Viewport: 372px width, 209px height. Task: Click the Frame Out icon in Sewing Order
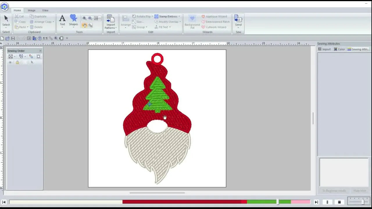pos(11,56)
